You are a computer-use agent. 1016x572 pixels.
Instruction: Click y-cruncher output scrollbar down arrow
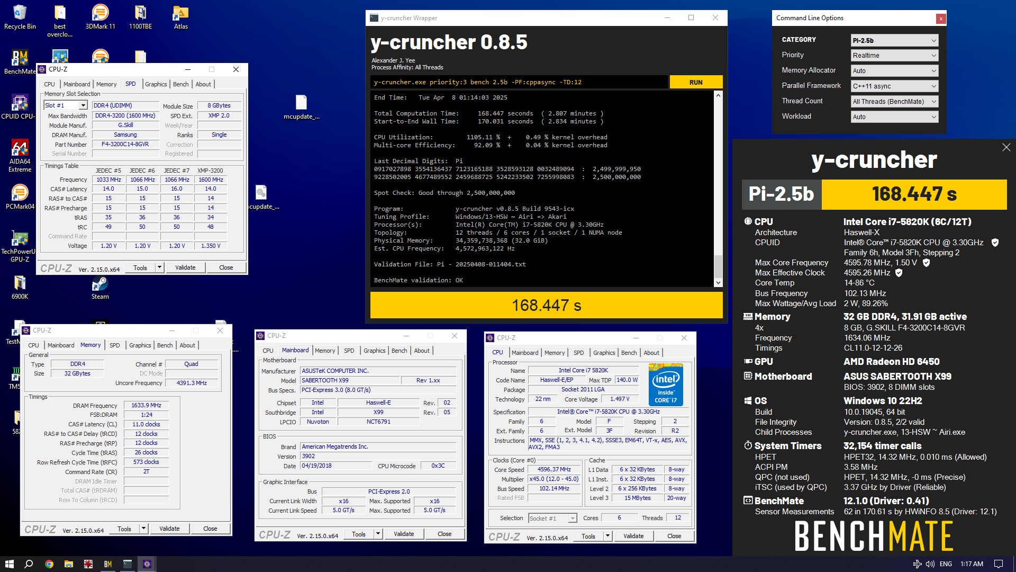point(718,283)
